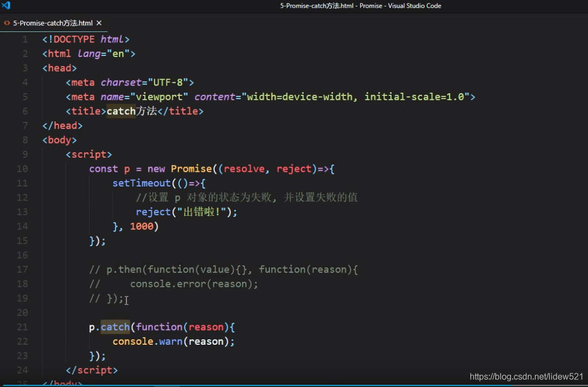Click the commented p.then code on line 17

(223, 270)
